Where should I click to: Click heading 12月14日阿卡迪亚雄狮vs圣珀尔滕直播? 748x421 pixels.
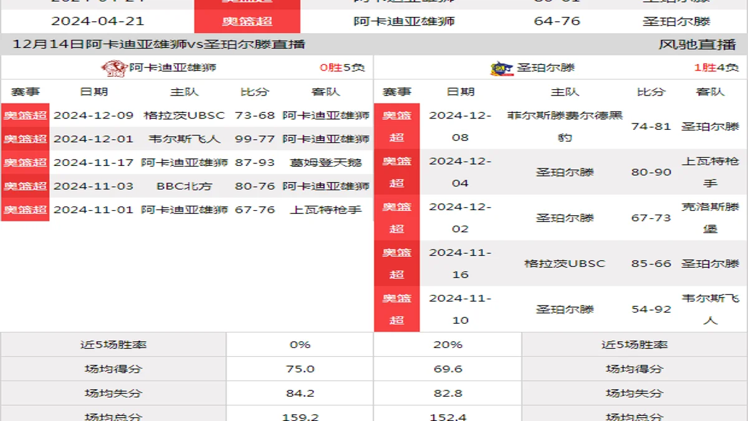(159, 44)
